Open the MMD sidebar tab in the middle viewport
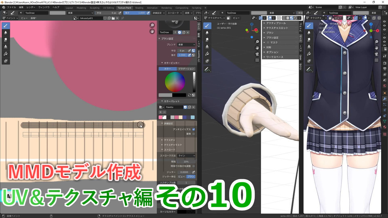Image resolution: width=388 pixels, height=218 pixels. [300, 57]
